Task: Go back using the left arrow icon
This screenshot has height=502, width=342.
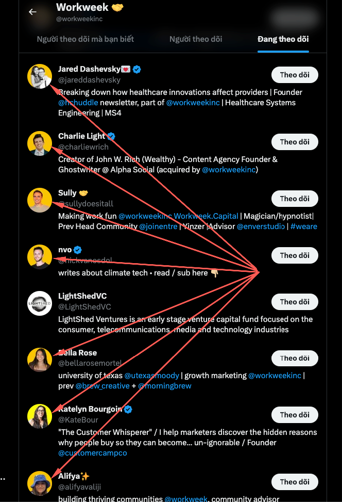Action: 32,12
